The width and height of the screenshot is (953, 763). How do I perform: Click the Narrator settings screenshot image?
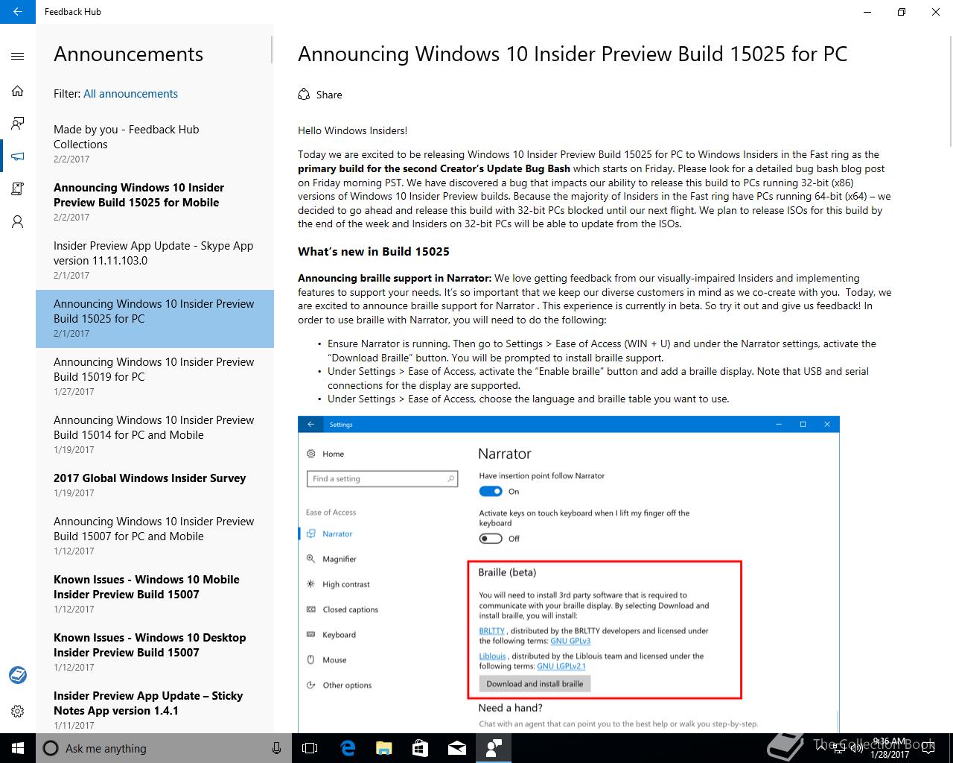click(569, 574)
